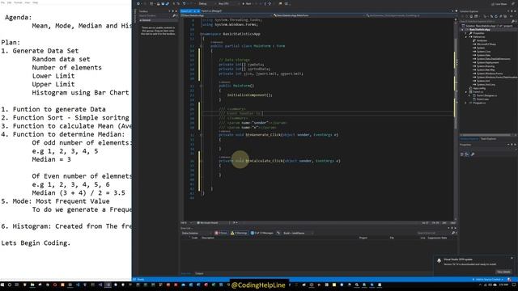
Task: Select the BasicStatisticsApp project node
Action: [480, 29]
